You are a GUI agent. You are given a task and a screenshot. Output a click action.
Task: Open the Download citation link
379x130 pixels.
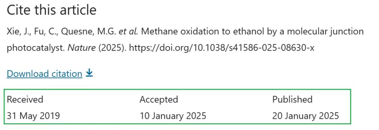coord(45,73)
